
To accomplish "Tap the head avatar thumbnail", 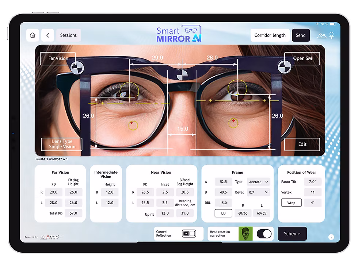I will tap(245, 234).
